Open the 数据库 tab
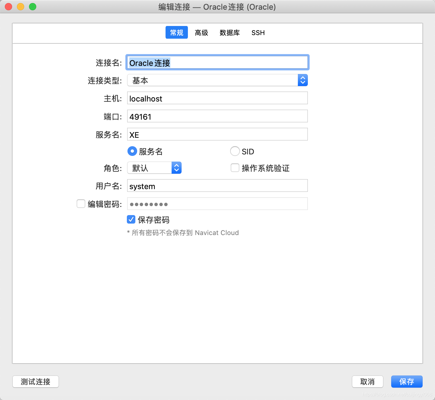 coord(230,33)
